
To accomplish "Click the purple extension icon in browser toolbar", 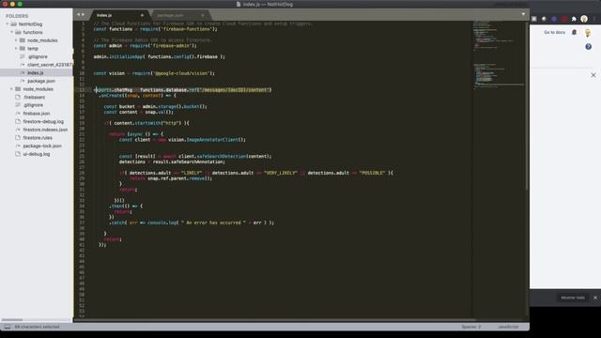I will (554, 19).
